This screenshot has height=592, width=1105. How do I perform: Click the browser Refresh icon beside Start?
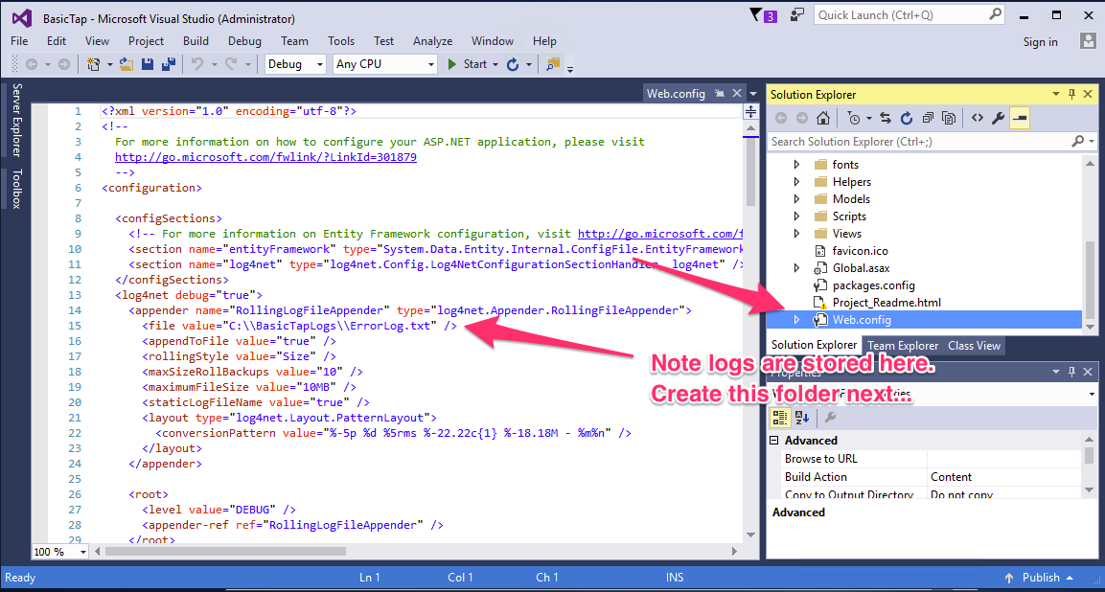[x=513, y=64]
